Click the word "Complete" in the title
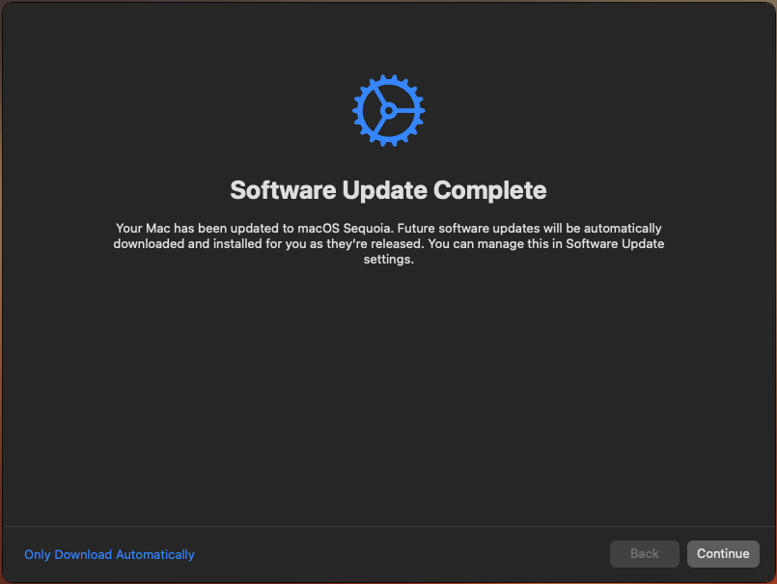Image resolution: width=777 pixels, height=584 pixels. (490, 190)
